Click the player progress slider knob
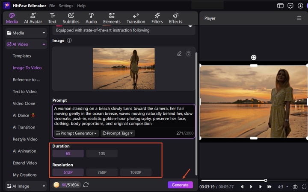 coord(266,180)
